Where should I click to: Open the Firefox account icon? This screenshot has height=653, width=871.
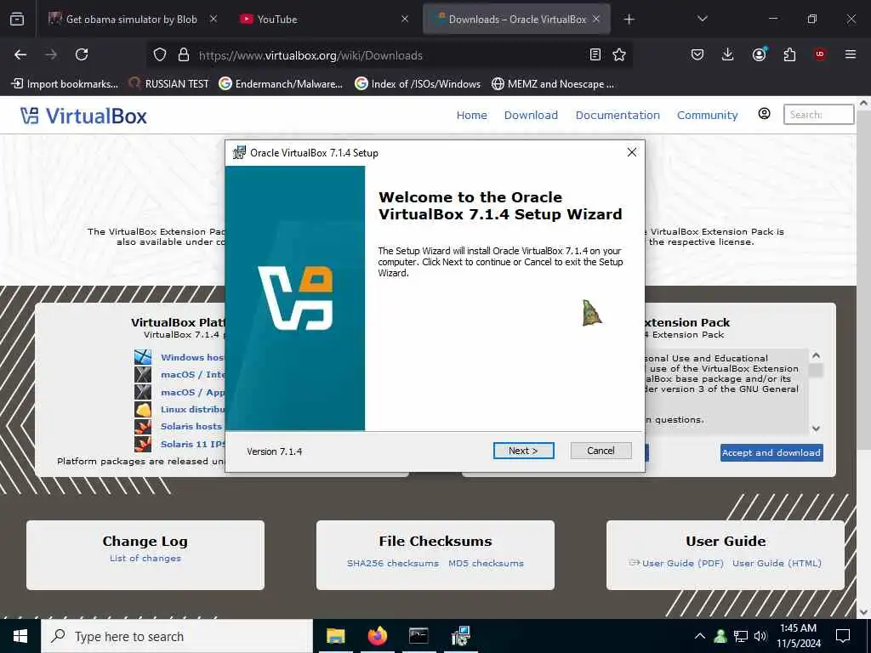click(759, 54)
